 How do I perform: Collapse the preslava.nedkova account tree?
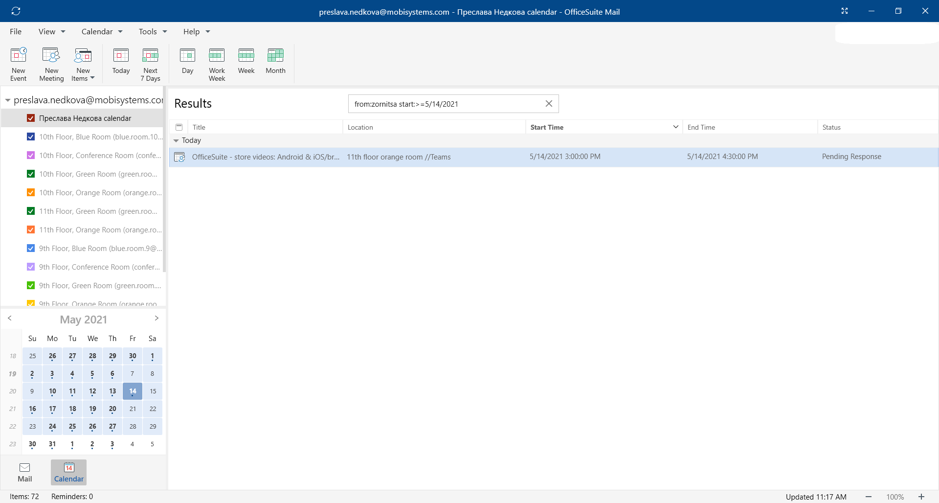tap(8, 100)
